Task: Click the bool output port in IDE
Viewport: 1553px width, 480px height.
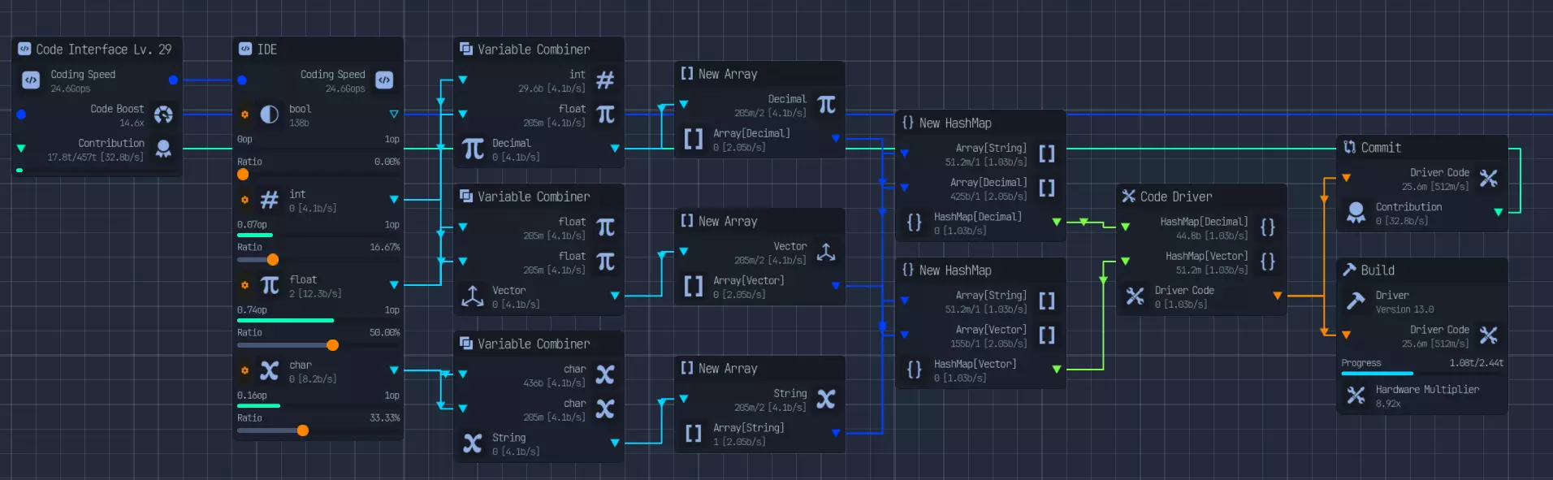Action: (x=394, y=115)
